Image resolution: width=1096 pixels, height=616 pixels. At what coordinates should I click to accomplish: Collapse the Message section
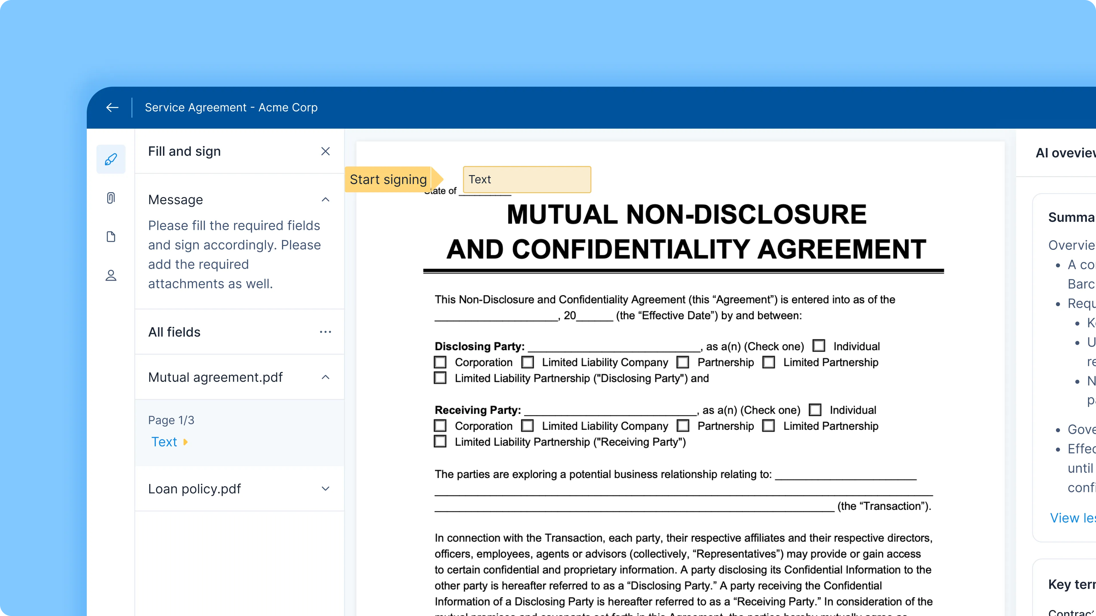pyautogui.click(x=325, y=200)
